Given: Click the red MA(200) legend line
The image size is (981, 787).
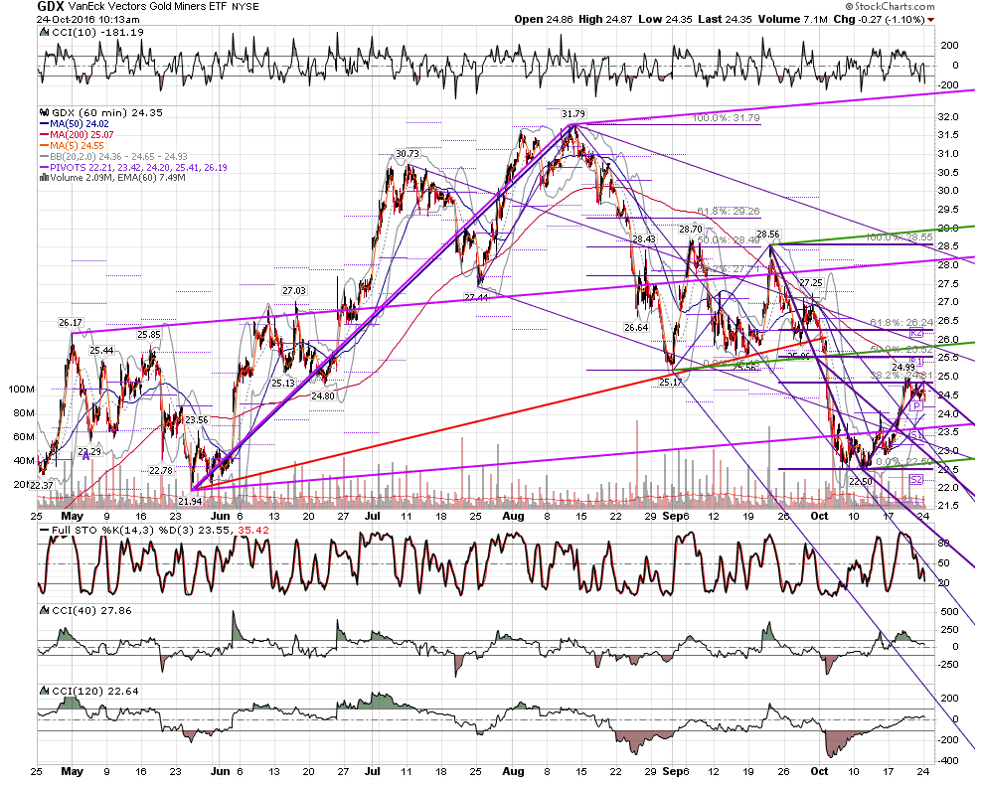Looking at the screenshot, I should coord(45,134).
